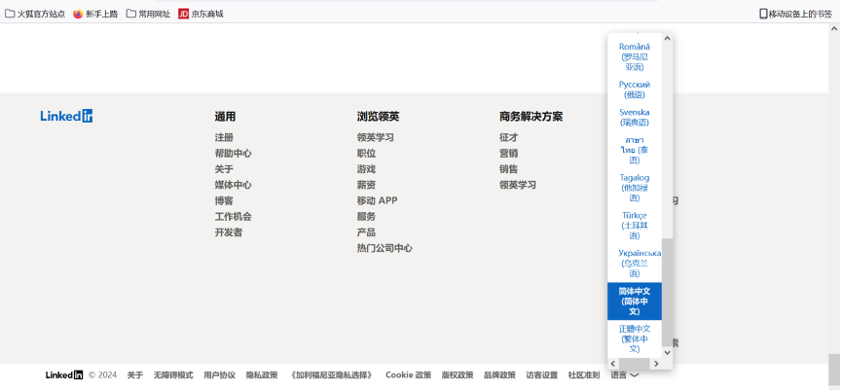
Task: Click the page vertical scrollbar thumb
Action: click(834, 371)
